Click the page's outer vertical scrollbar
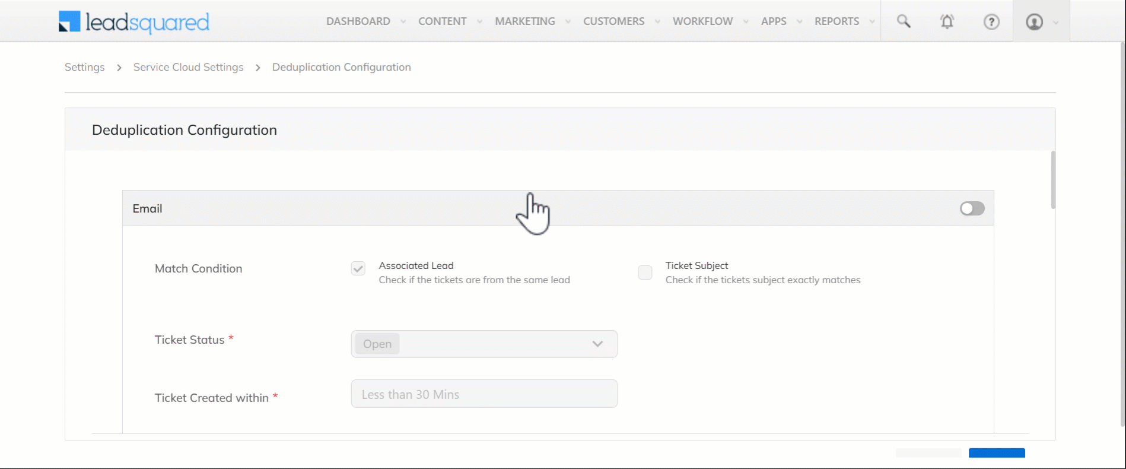This screenshot has width=1126, height=469. [x=1122, y=235]
